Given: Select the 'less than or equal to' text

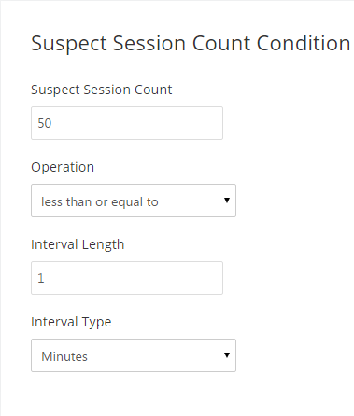Looking at the screenshot, I should [x=100, y=202].
